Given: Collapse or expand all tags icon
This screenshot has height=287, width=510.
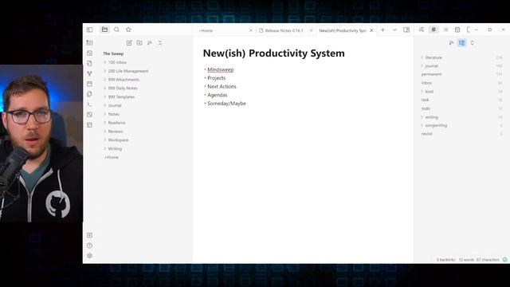Looking at the screenshot, I should (x=473, y=42).
